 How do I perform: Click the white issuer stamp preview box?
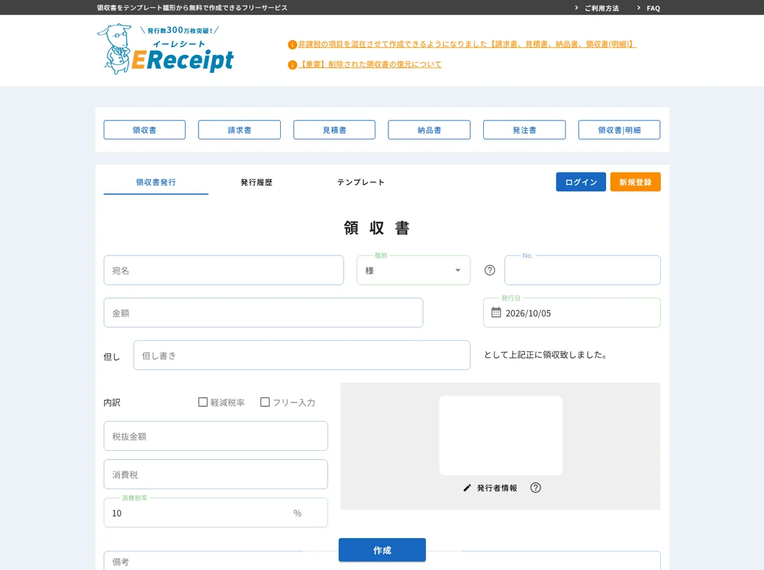[x=500, y=436]
